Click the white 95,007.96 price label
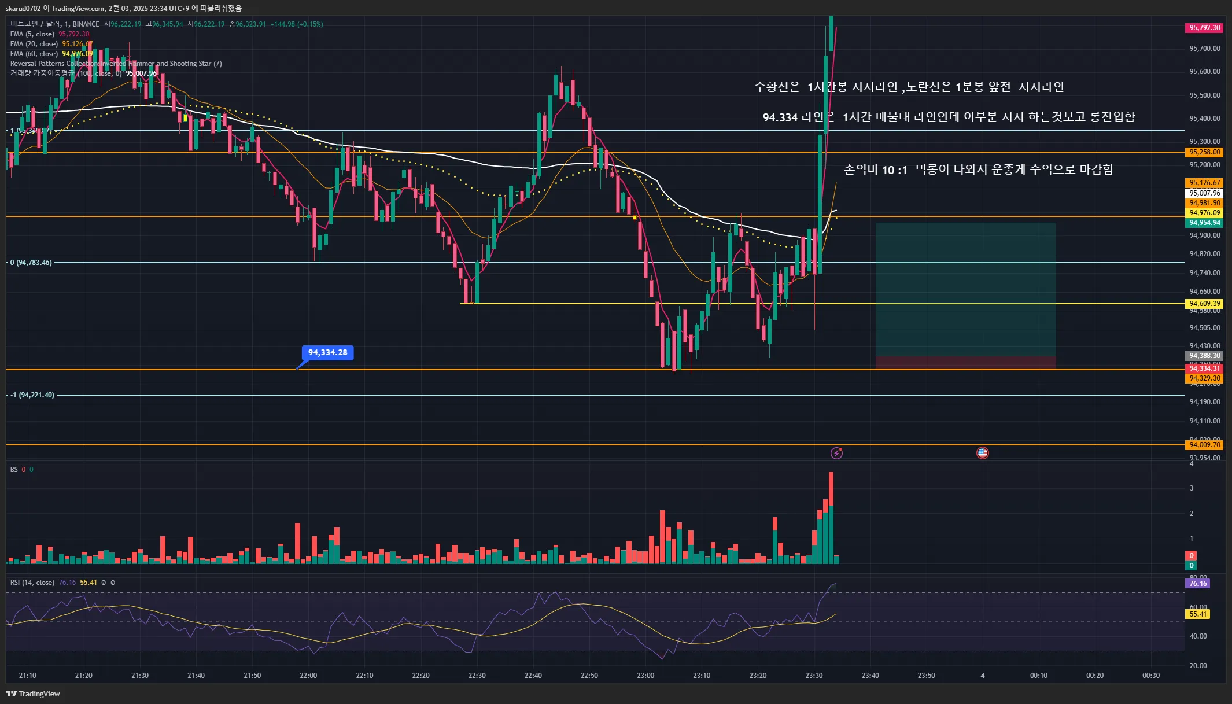 coord(1204,193)
